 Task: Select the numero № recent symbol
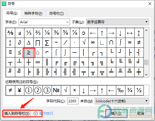coord(56,90)
